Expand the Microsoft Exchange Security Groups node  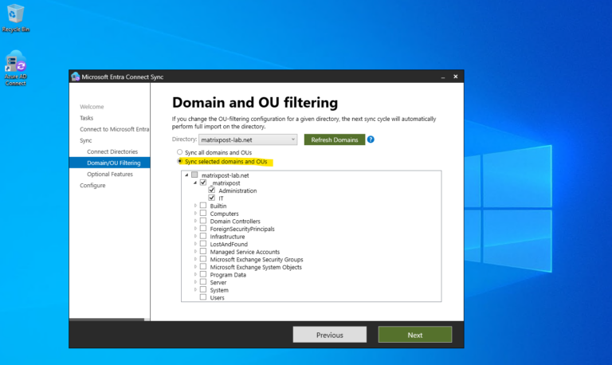coord(195,259)
